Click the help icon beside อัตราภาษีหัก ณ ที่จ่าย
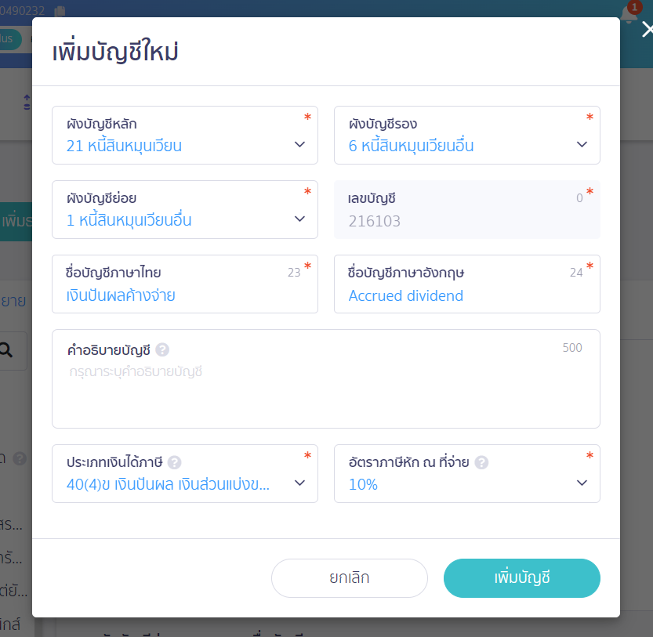The height and width of the screenshot is (637, 653). point(481,462)
